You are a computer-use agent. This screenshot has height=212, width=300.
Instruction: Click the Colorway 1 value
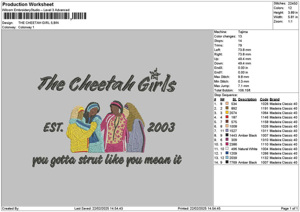click(x=26, y=27)
